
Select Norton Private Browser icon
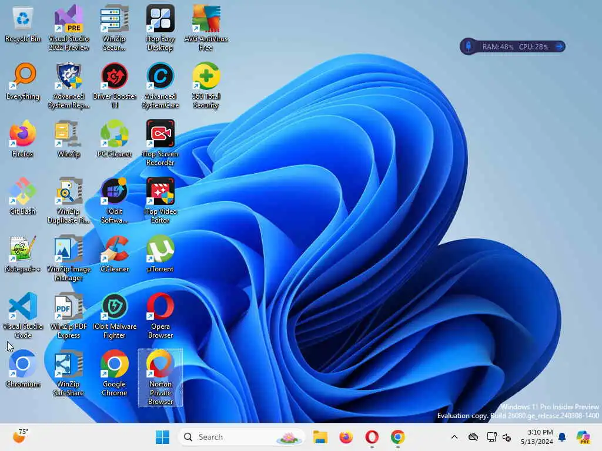pos(160,378)
